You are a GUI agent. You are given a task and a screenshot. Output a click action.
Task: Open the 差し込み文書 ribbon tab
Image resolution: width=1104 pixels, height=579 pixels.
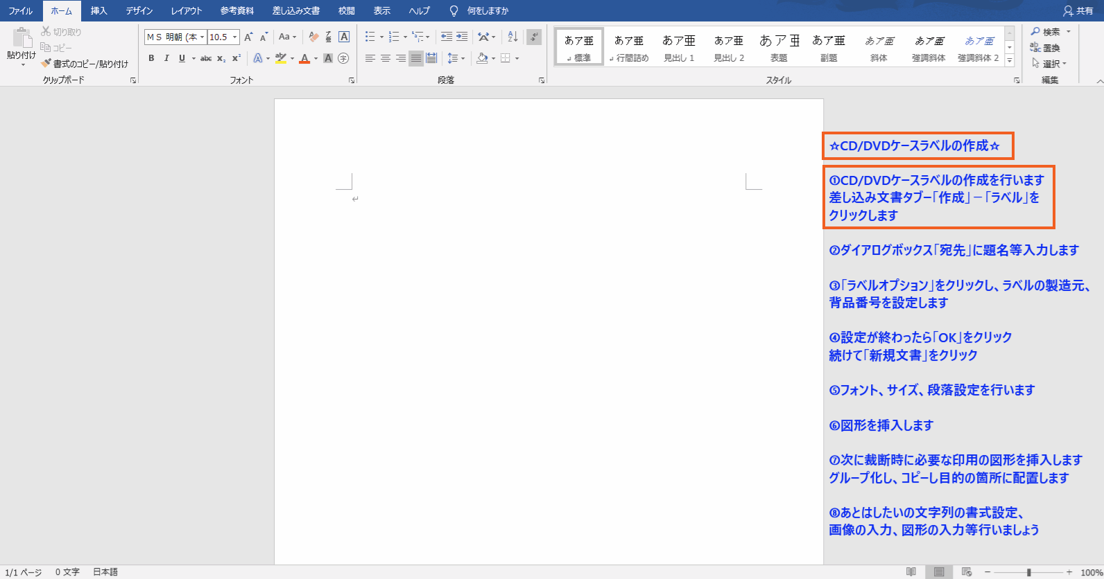[295, 11]
